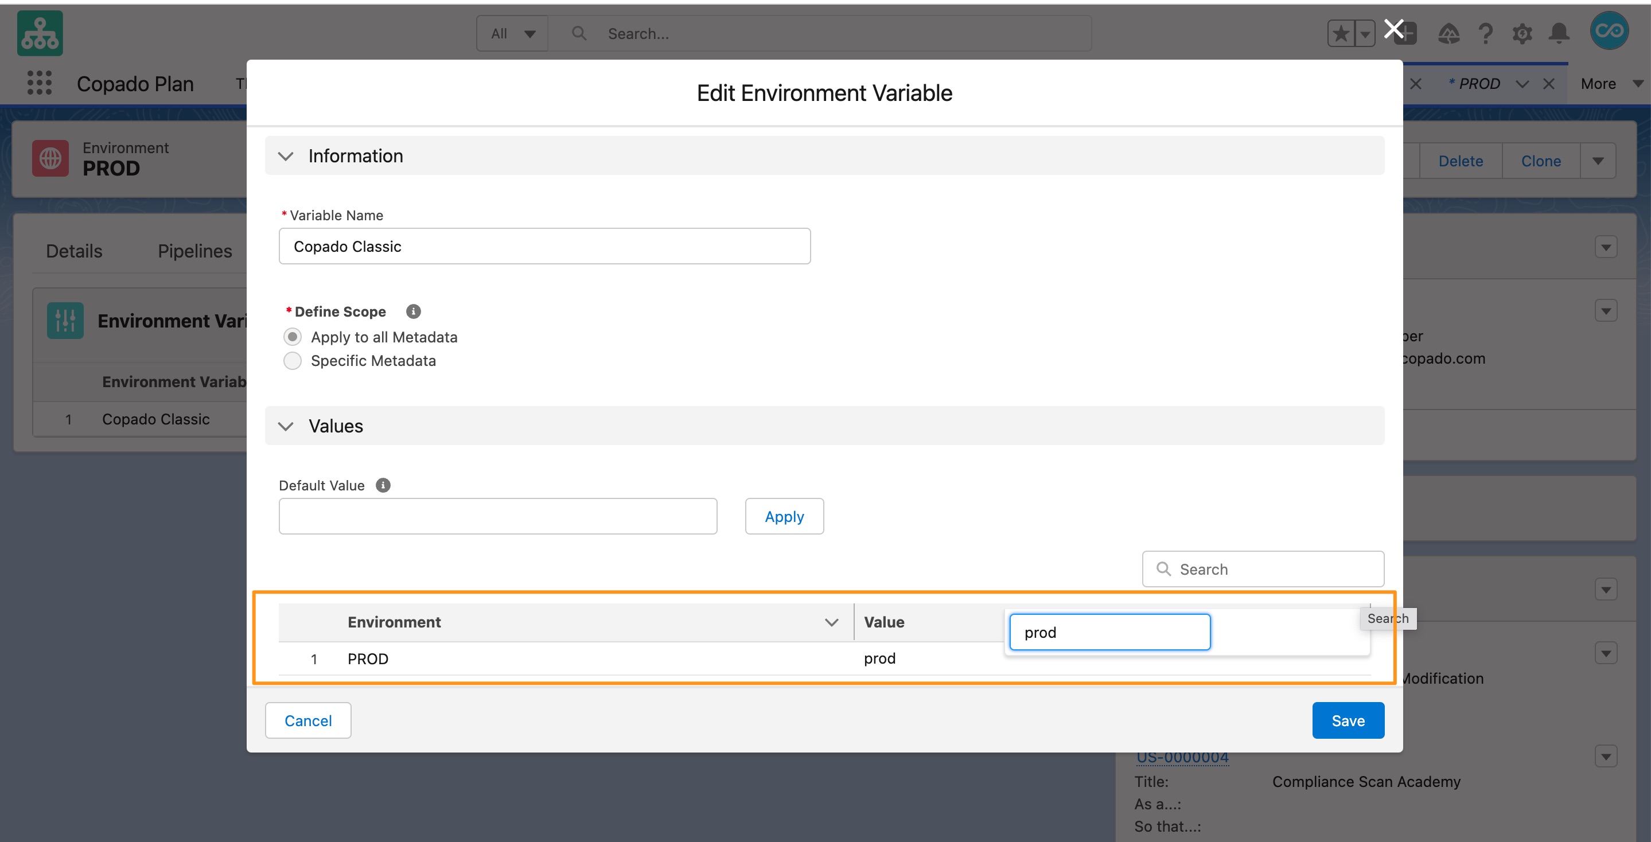Click the Default Value info icon
The height and width of the screenshot is (842, 1651).
pos(383,485)
